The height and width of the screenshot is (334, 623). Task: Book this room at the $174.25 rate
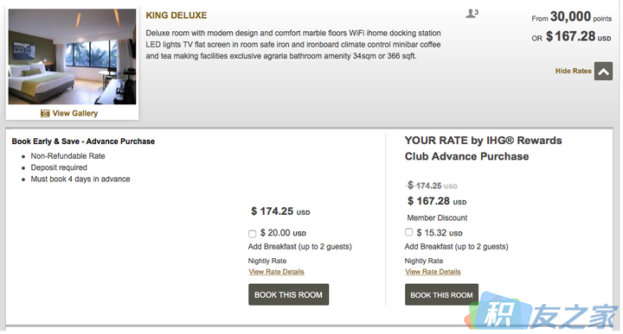click(288, 294)
